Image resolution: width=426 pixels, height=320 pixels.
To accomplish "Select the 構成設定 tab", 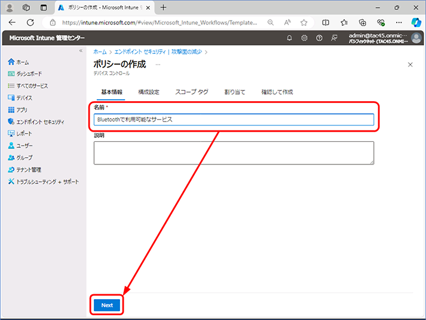I will [149, 92].
